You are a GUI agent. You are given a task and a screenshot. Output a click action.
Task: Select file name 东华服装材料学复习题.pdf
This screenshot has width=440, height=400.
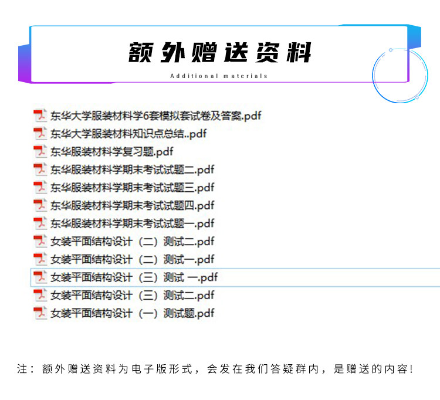click(x=112, y=152)
